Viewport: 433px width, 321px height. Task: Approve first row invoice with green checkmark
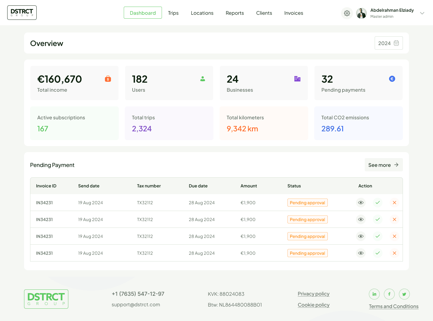tap(378, 203)
